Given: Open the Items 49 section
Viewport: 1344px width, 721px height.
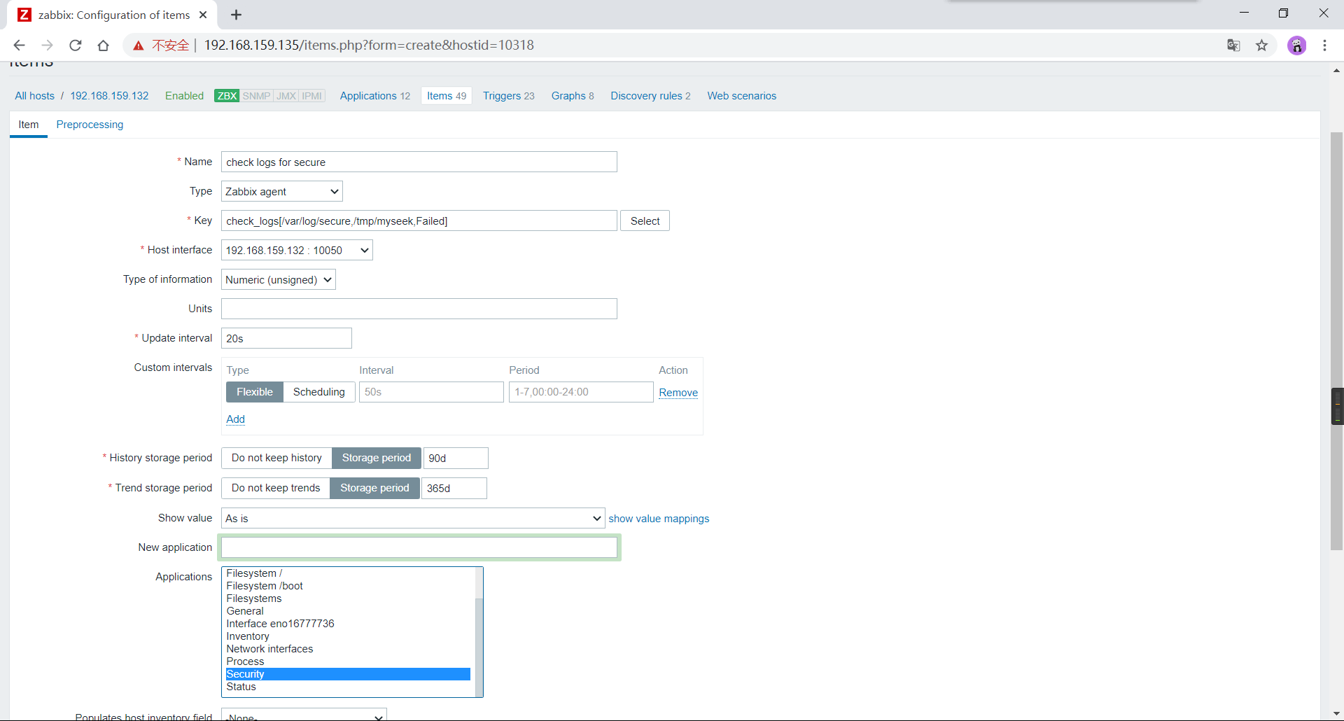Looking at the screenshot, I should pos(447,96).
